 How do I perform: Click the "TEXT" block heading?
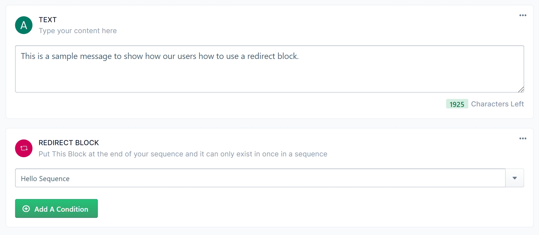pos(48,20)
